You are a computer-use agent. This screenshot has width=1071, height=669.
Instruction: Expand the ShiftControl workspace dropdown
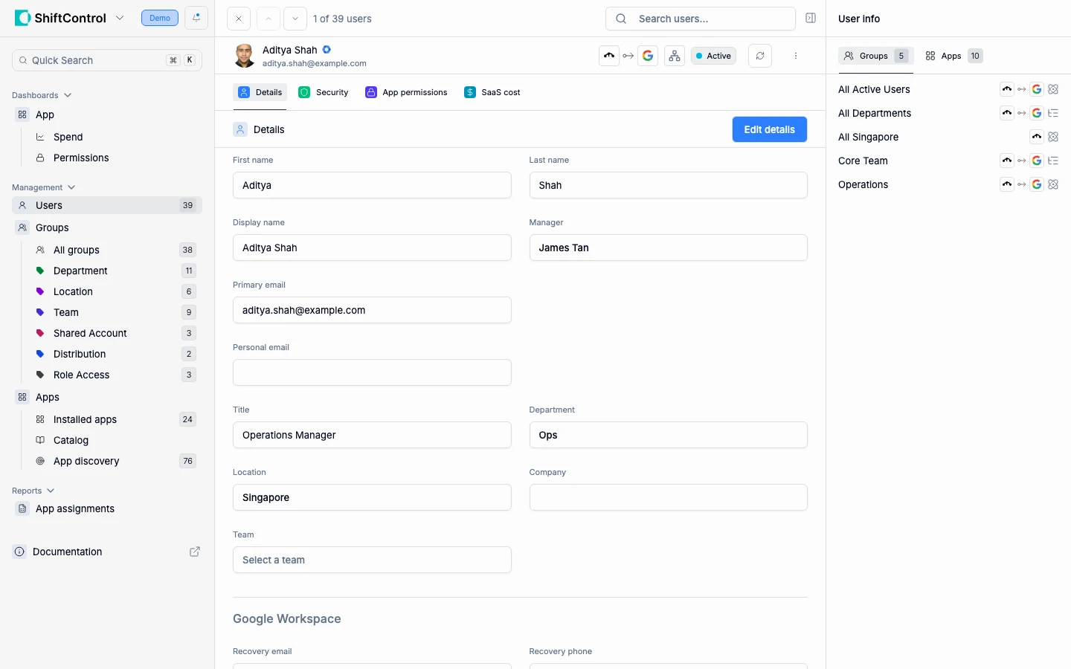point(120,18)
